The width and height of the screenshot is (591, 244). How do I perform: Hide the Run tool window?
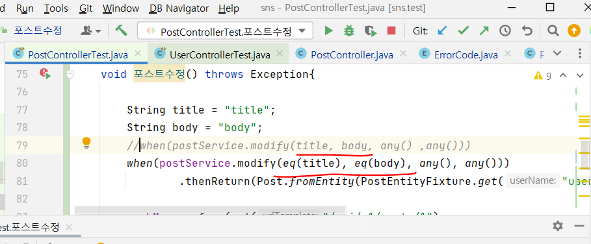click(x=579, y=226)
